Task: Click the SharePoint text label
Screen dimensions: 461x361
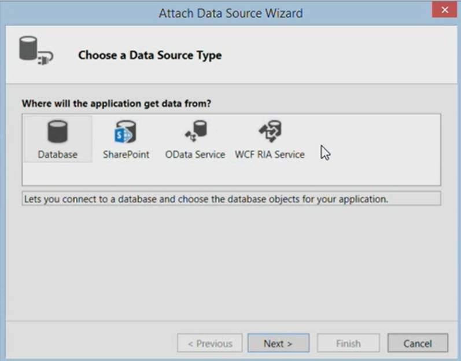Action: (126, 154)
